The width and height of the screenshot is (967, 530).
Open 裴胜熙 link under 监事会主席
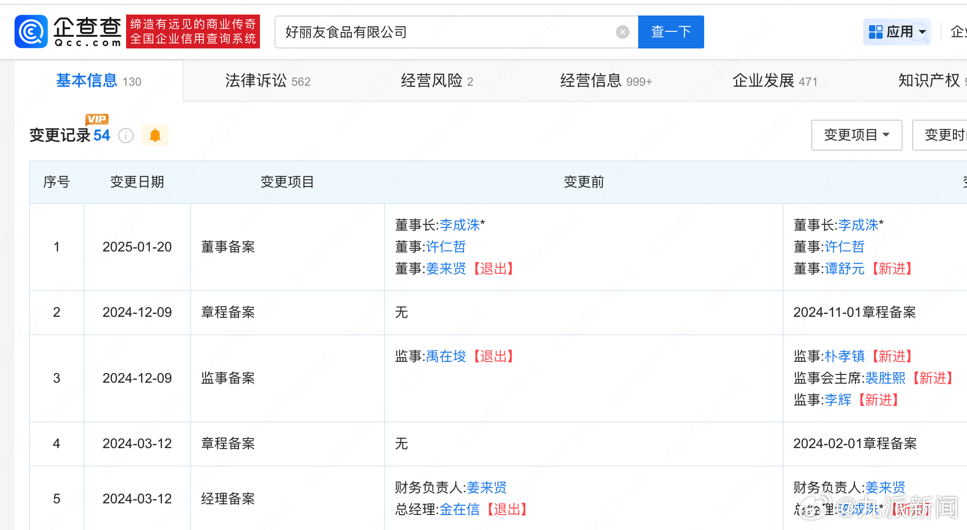click(885, 378)
